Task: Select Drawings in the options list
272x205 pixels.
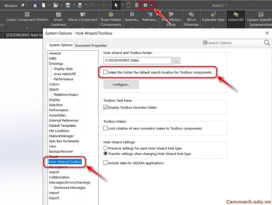Action: 56,63
